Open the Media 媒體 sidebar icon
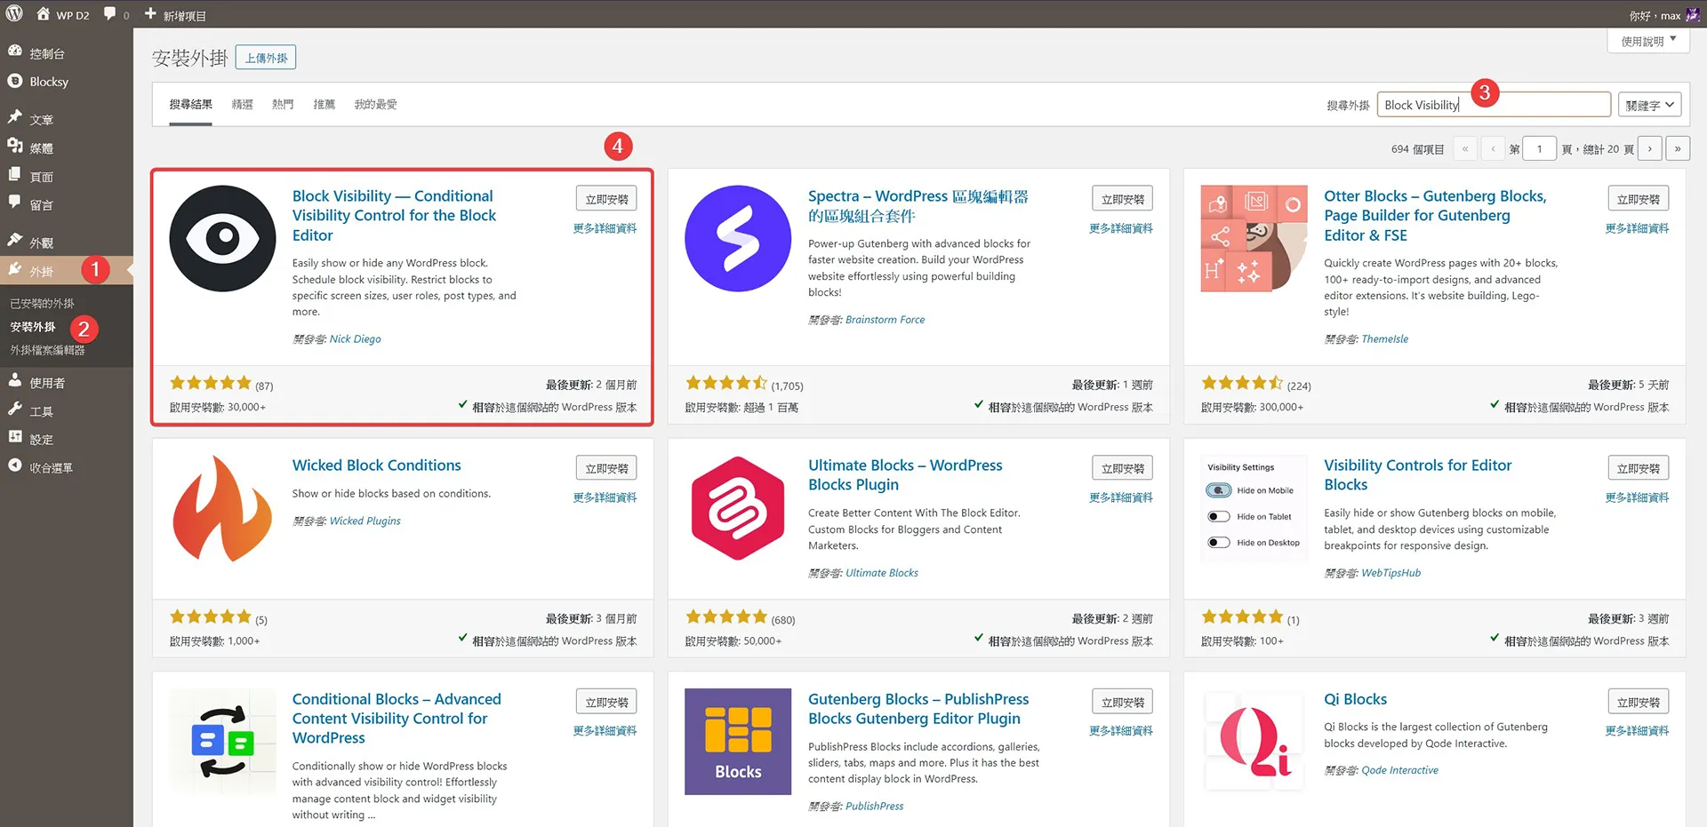 point(15,146)
